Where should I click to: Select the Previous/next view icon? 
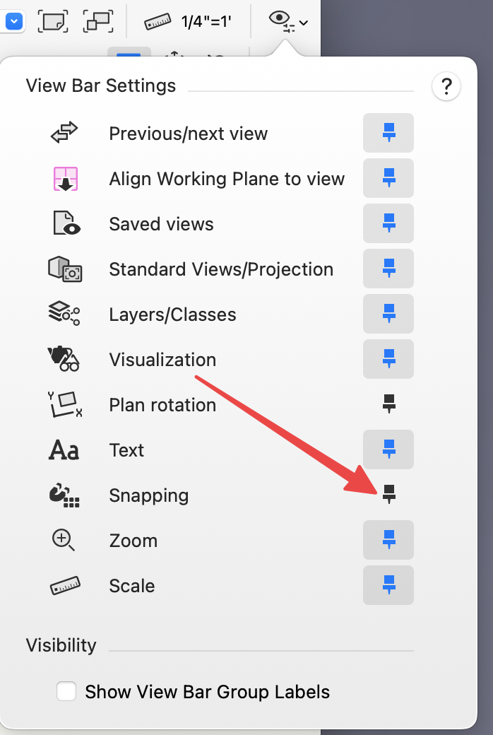(x=62, y=132)
